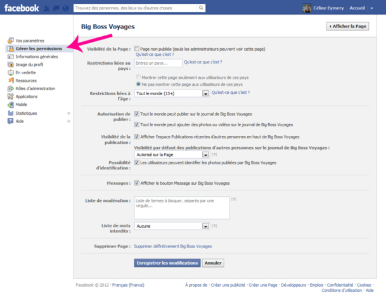Expand Aide arrow in sidebar

[x=68, y=121]
